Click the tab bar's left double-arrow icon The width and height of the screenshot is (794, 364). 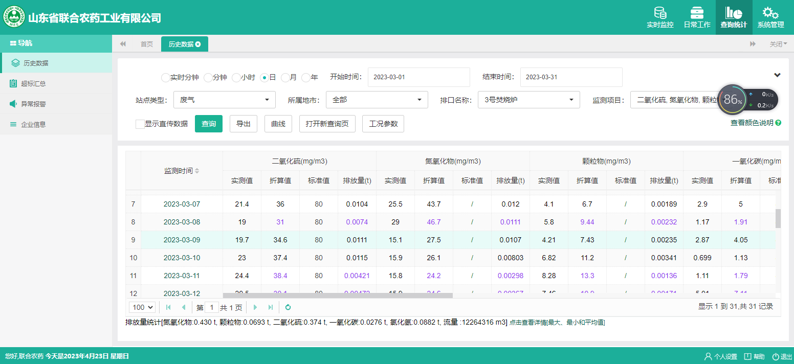[x=123, y=44]
